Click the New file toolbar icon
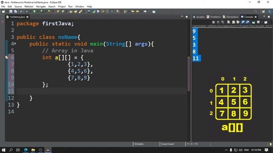This screenshot has width=273, height=153. (3, 11)
